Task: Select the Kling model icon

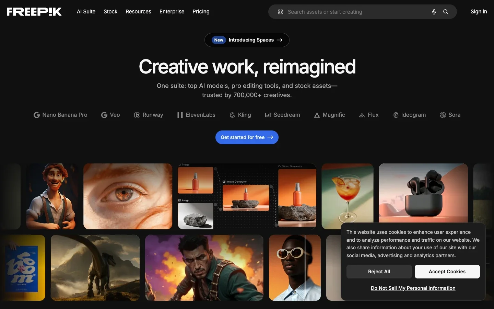Action: pyautogui.click(x=232, y=115)
